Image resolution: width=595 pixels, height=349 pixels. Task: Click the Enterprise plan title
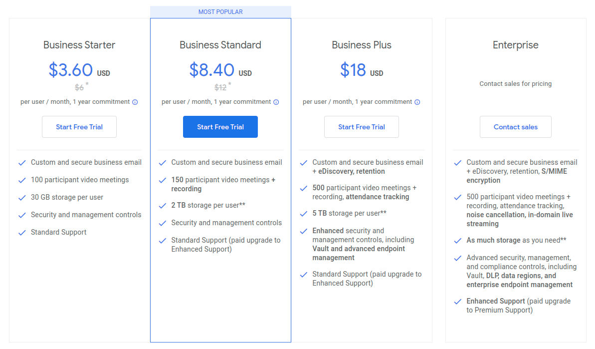click(516, 45)
